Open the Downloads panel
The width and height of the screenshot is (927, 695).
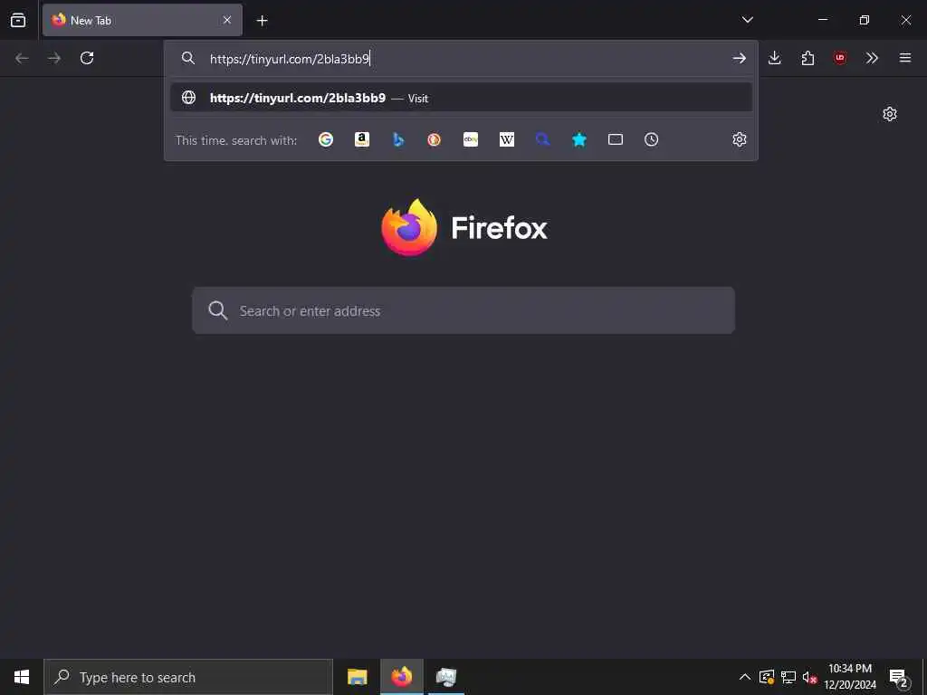coord(775,58)
